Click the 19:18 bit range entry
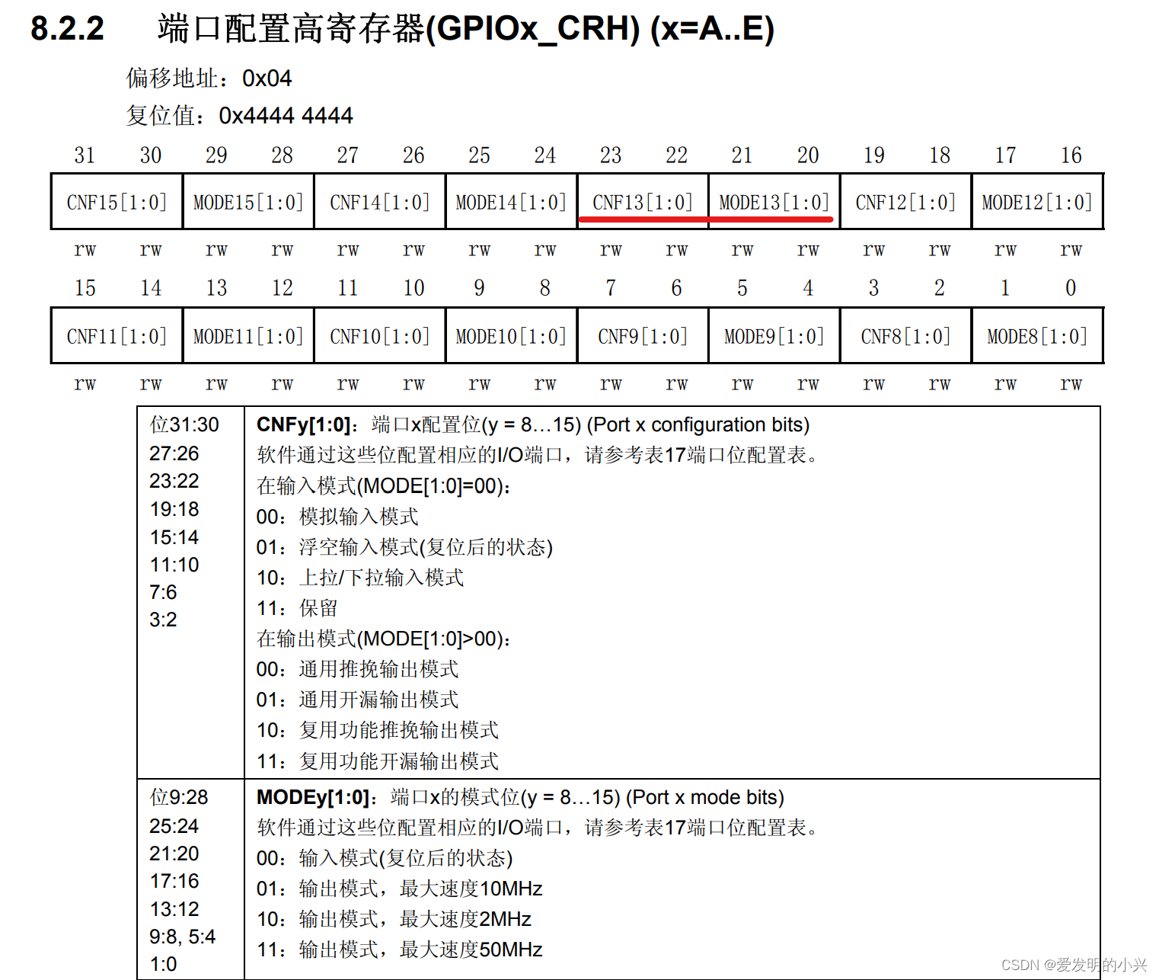 174,509
